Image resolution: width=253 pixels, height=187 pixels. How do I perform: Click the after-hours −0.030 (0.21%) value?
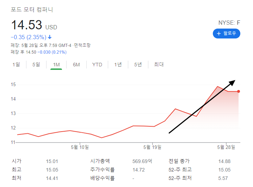[52, 52]
